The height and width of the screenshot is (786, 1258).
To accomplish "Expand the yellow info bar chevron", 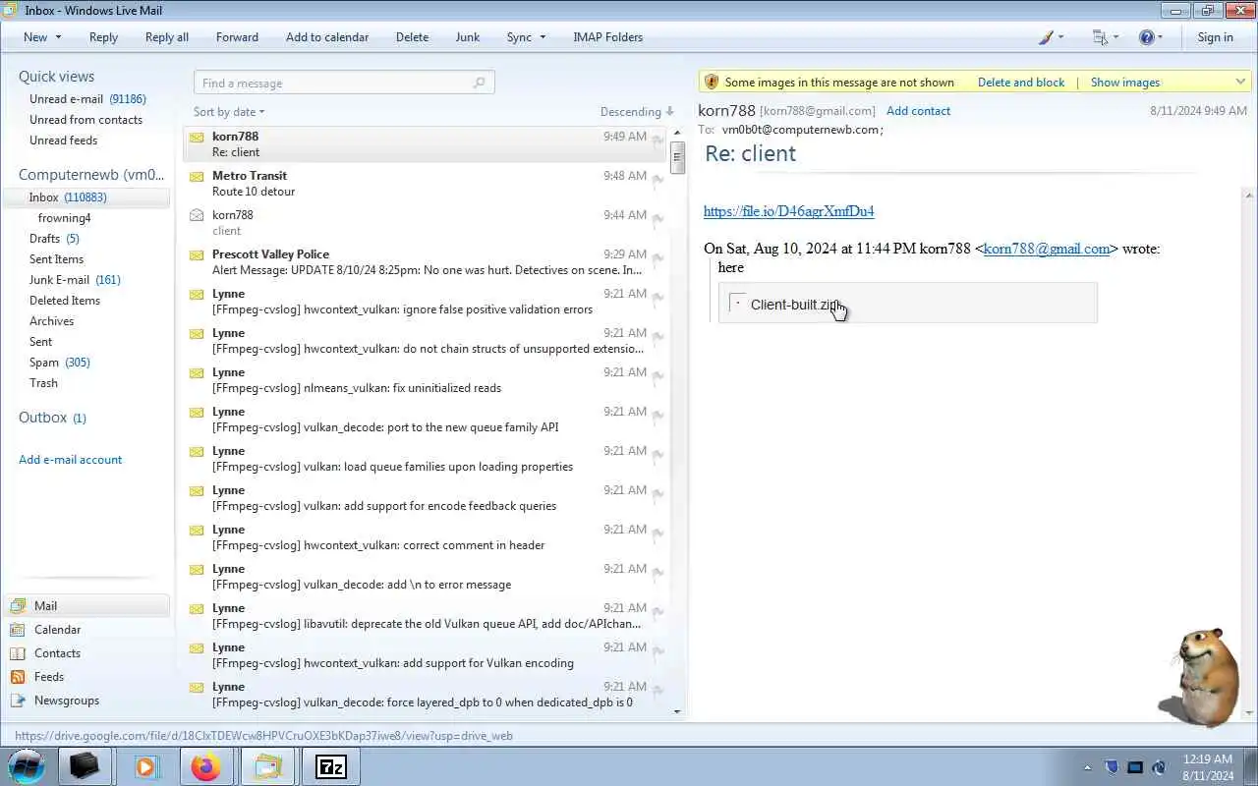I will pos(1241,83).
